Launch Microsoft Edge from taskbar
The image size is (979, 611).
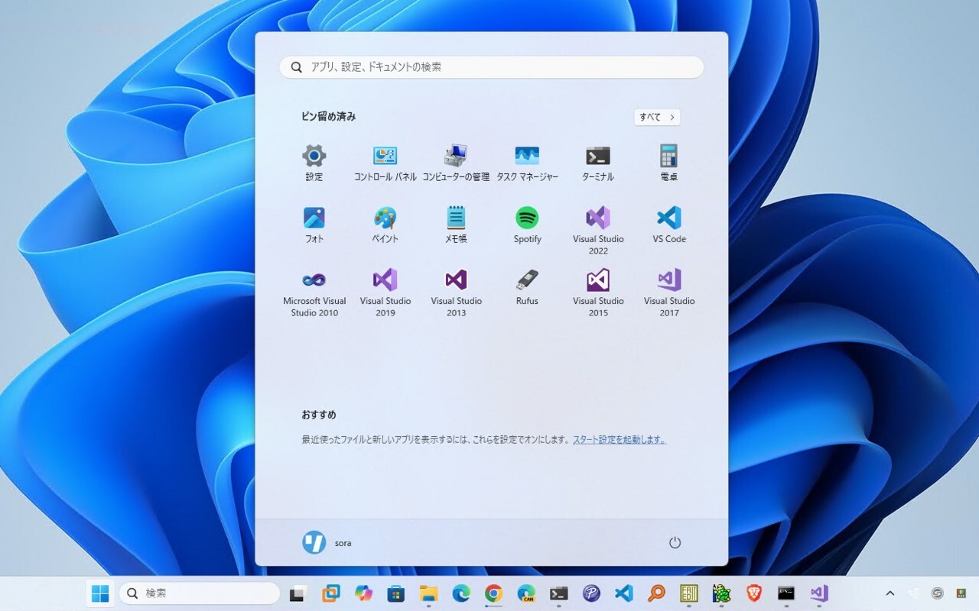[460, 593]
